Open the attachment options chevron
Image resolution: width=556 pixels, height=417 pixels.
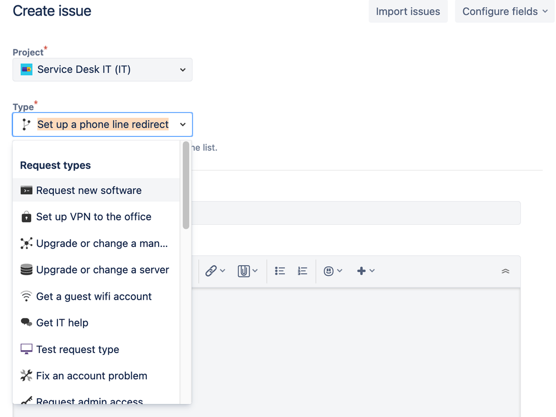[x=255, y=271]
